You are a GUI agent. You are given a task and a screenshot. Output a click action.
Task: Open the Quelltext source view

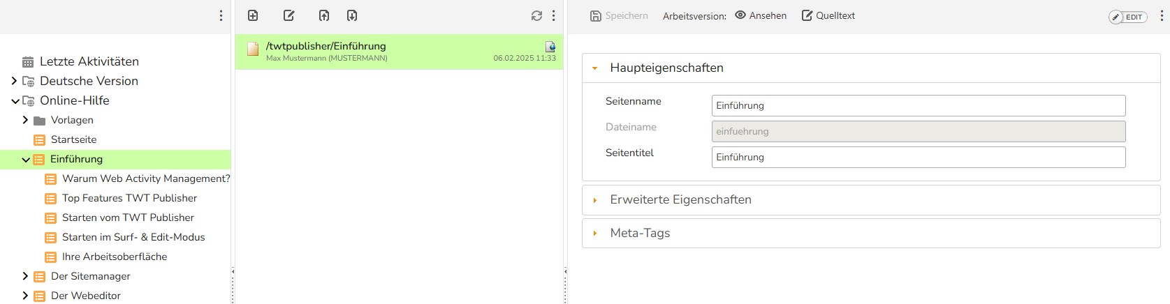[828, 15]
